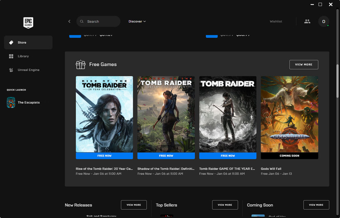Select Library in the sidebar
This screenshot has height=218, width=340.
point(28,56)
